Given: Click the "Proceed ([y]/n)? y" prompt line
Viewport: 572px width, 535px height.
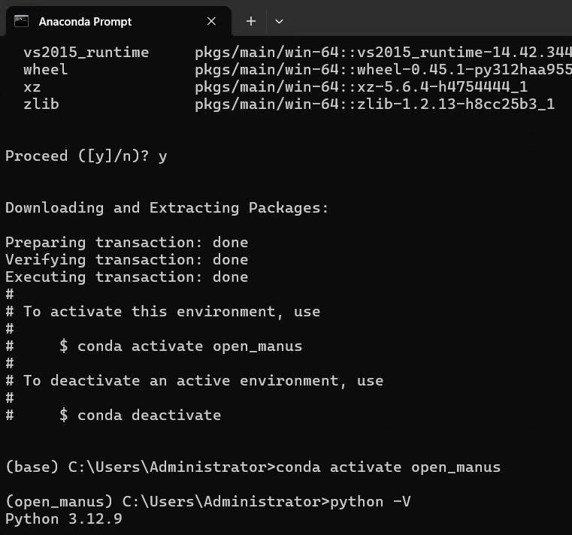Looking at the screenshot, I should 86,156.
